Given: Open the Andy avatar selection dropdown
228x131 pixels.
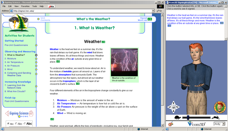Looking at the screenshot, I should click(x=219, y=124).
